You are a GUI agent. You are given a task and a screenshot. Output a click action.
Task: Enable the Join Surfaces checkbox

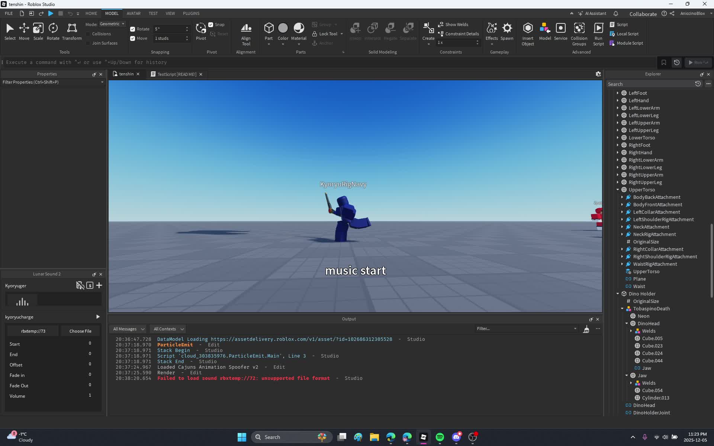coord(88,43)
